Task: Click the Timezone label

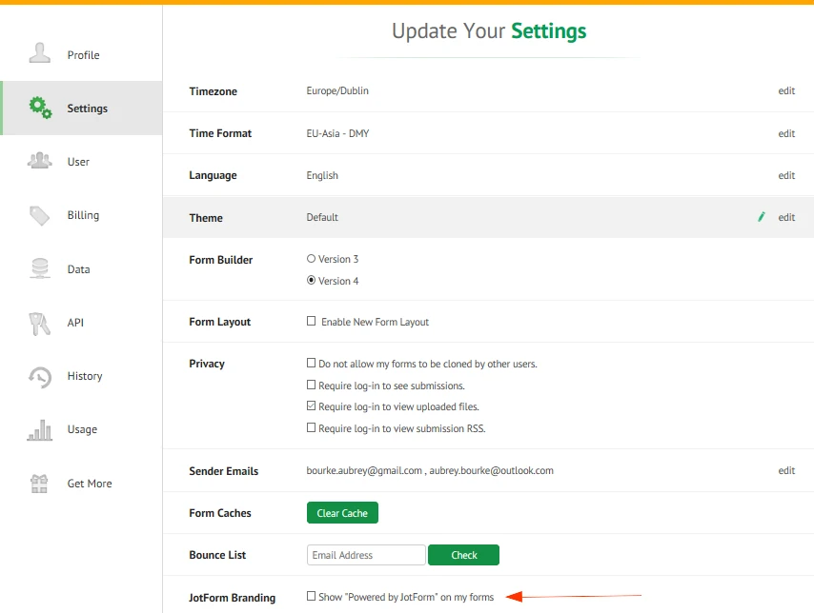Action: 213,91
